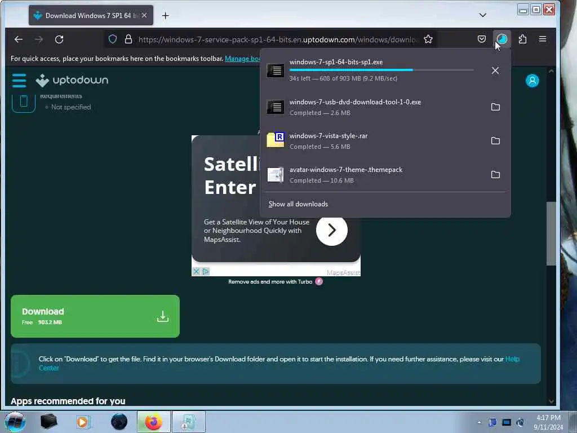Open Turbo badge next to Remove ads

click(x=319, y=282)
